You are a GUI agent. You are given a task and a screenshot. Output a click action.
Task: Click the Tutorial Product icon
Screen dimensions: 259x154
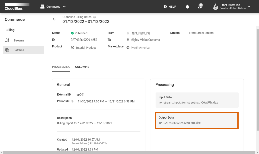(x=72, y=48)
